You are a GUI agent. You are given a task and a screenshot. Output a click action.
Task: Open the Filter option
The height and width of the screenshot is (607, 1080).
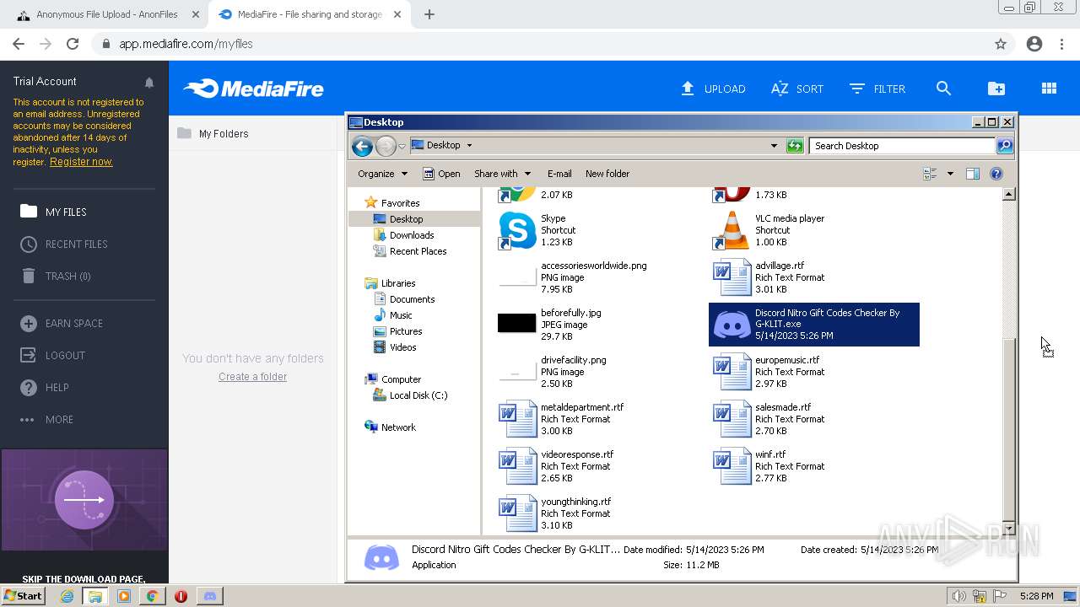point(877,89)
